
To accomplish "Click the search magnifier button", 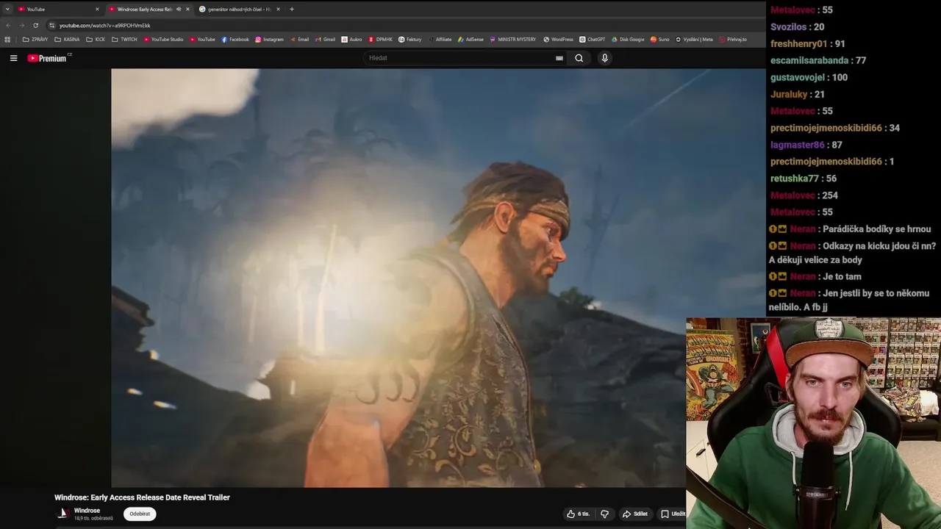I will point(579,58).
